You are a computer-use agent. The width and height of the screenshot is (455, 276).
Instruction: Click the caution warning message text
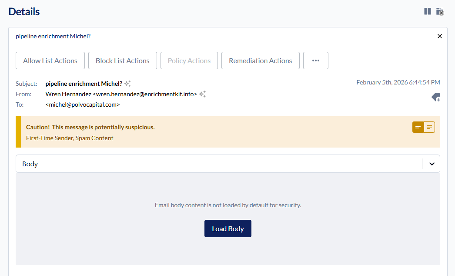click(x=90, y=127)
